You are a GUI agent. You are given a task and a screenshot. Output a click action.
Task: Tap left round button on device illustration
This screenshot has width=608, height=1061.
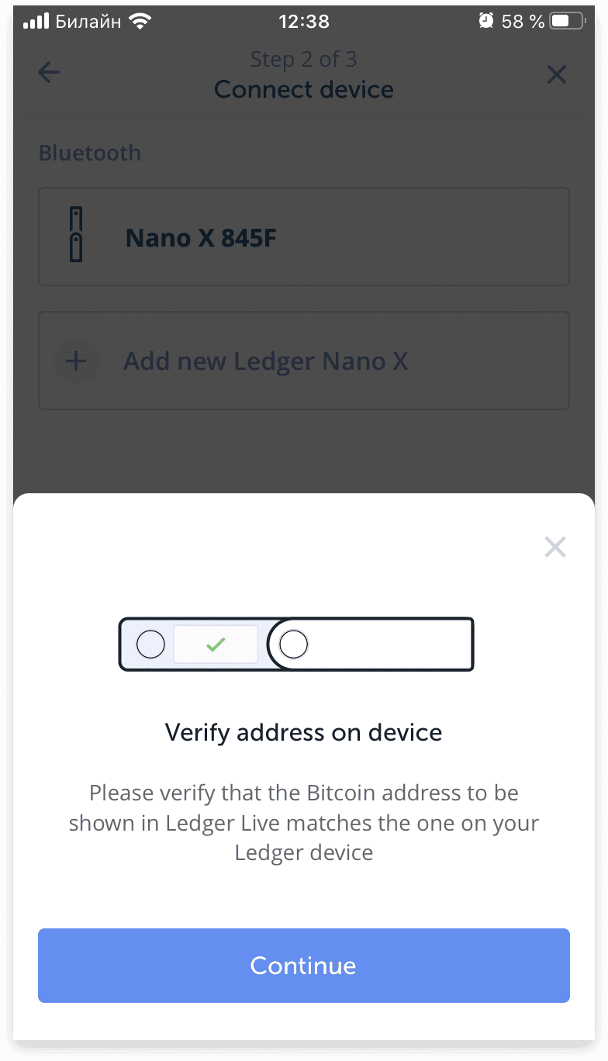[150, 645]
